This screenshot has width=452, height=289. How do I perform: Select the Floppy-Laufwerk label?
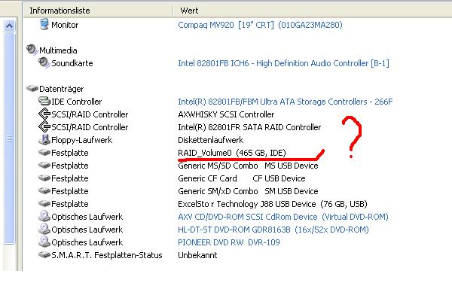pyautogui.click(x=81, y=140)
